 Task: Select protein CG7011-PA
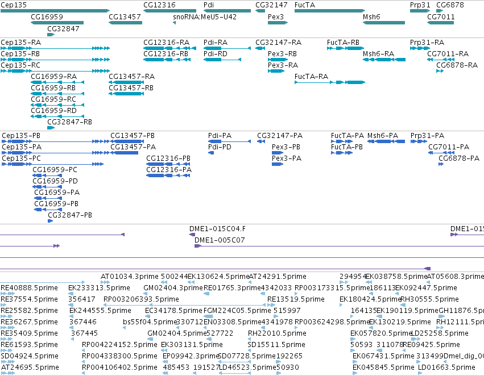(x=449, y=147)
